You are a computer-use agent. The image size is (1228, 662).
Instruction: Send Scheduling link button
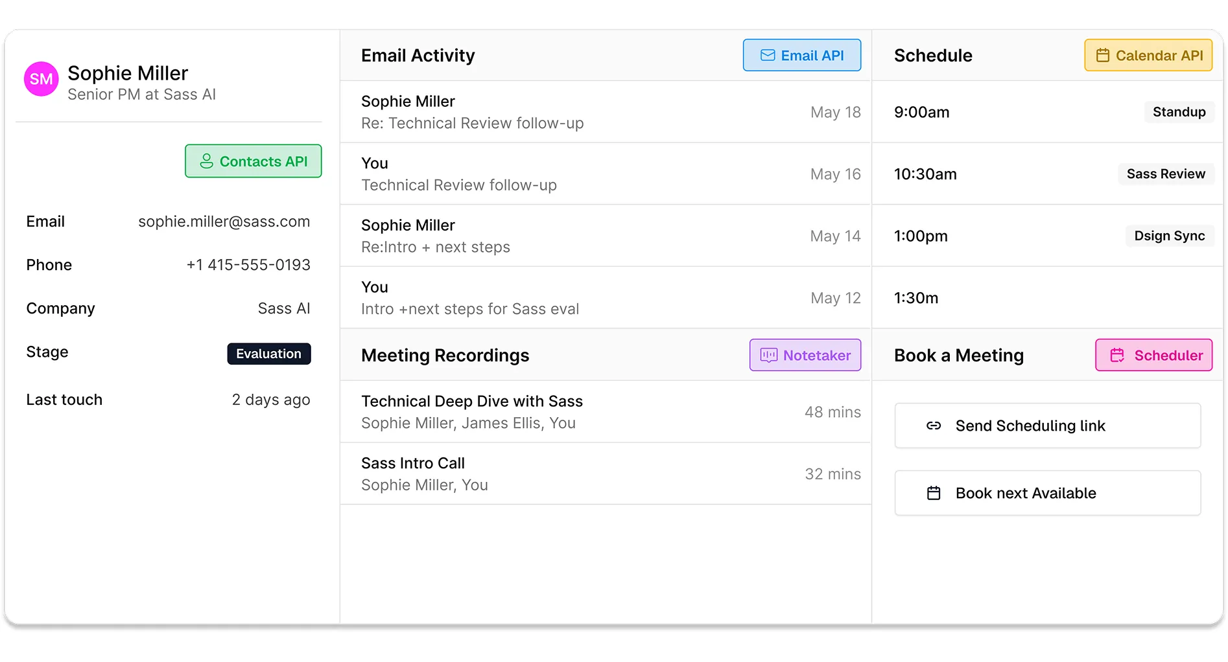click(1048, 426)
